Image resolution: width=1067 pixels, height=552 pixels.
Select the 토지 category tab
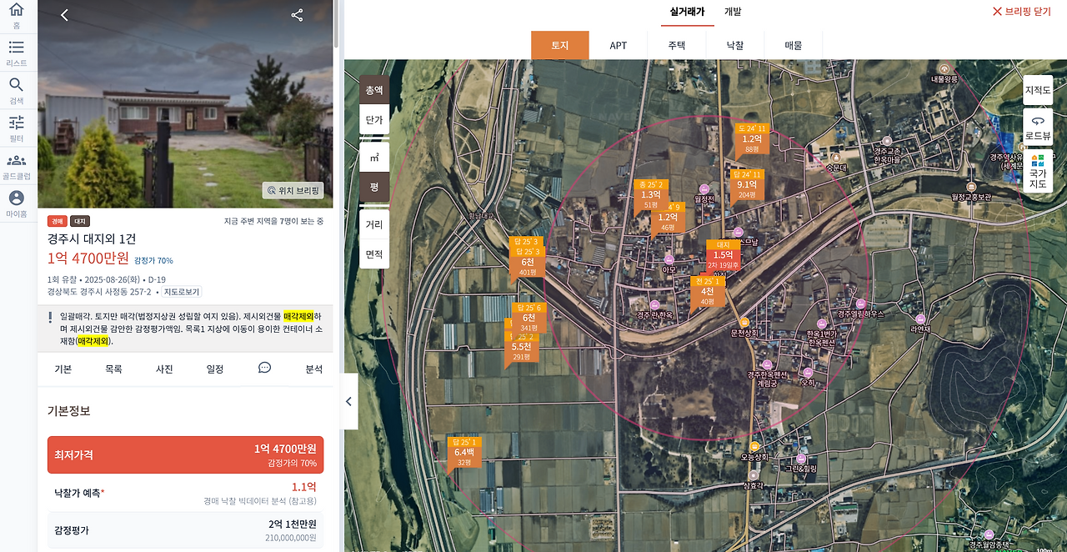(x=560, y=45)
